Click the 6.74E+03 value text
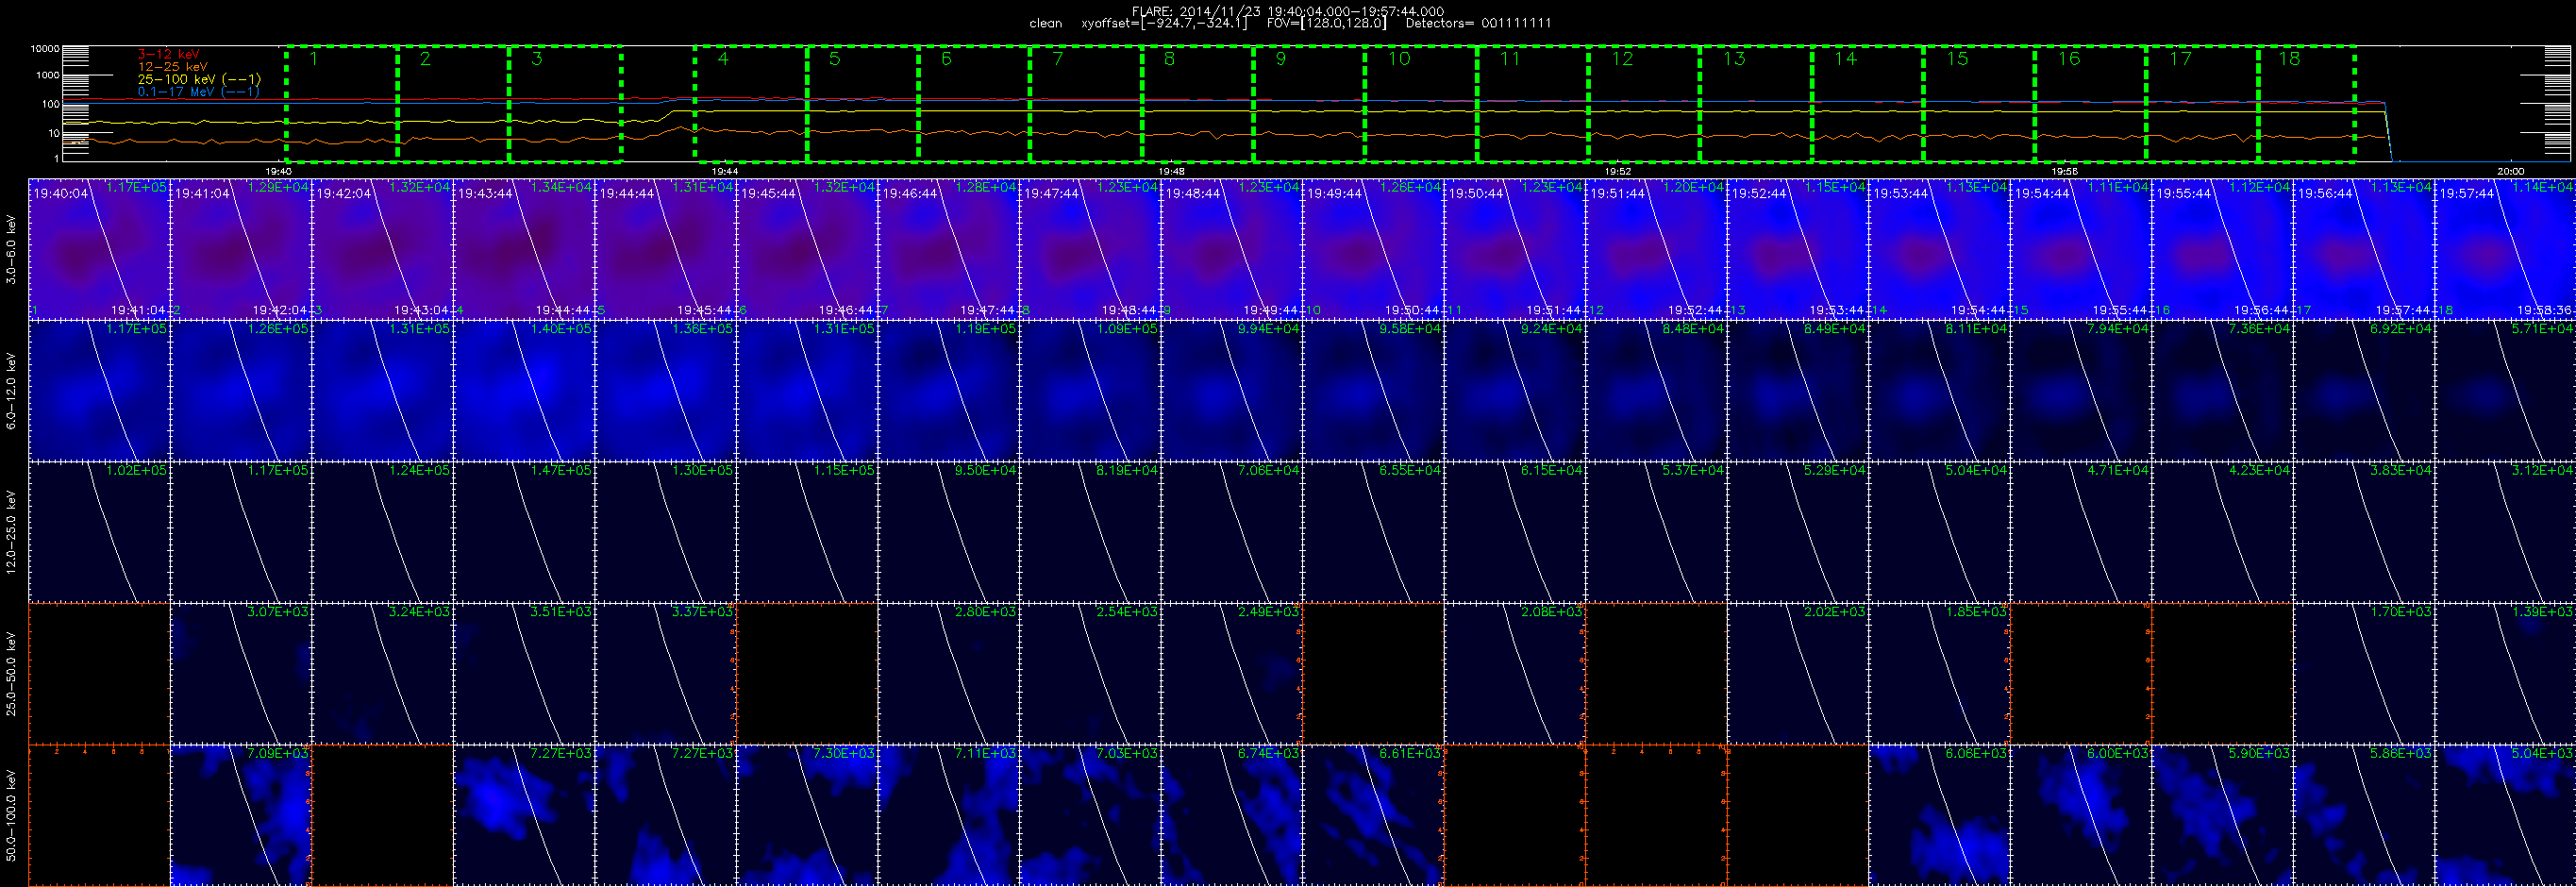Screen dimensions: 2576x887 1269,753
